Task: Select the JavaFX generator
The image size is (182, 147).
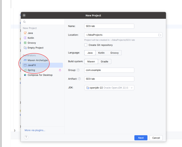Action: click(x=42, y=65)
